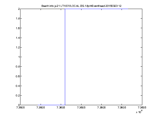This screenshot has width=157, height=118.
Task: Click the last x-axis tick label 7.3605
Action: pyautogui.click(x=142, y=108)
